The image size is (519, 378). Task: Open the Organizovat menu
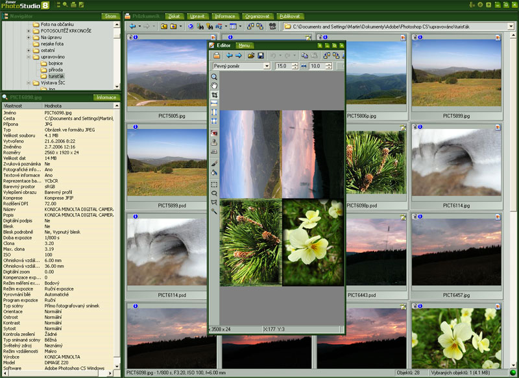coord(257,16)
